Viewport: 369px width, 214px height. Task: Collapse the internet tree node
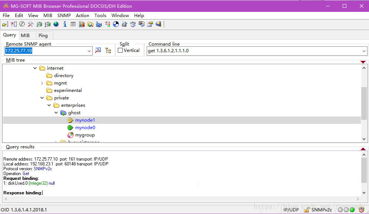coord(35,68)
